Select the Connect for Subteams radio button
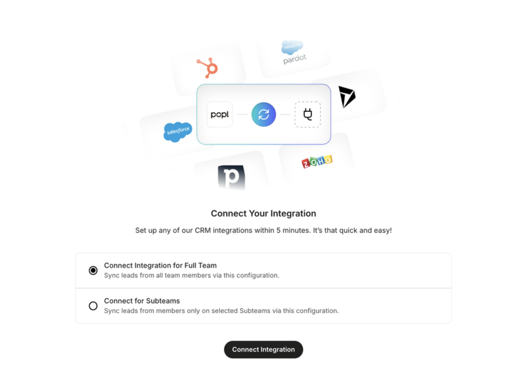516x373 pixels. (93, 306)
